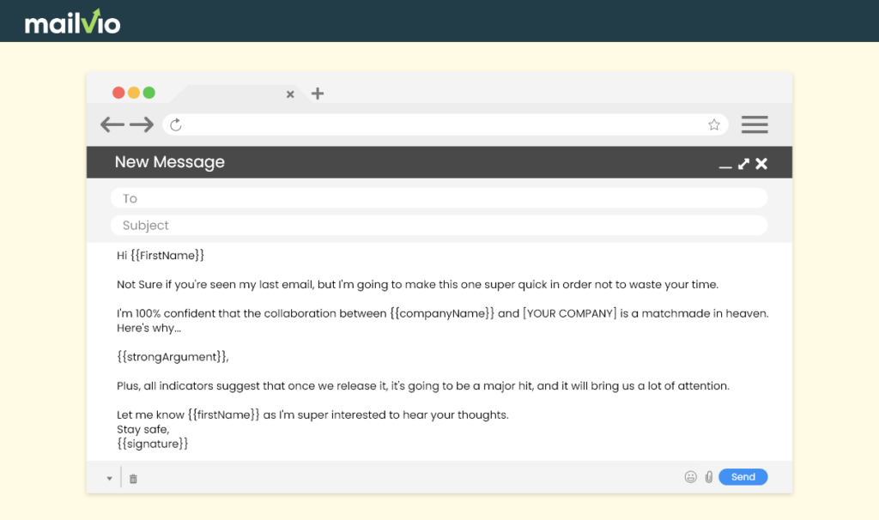Minimize the New Message window

[x=725, y=166]
